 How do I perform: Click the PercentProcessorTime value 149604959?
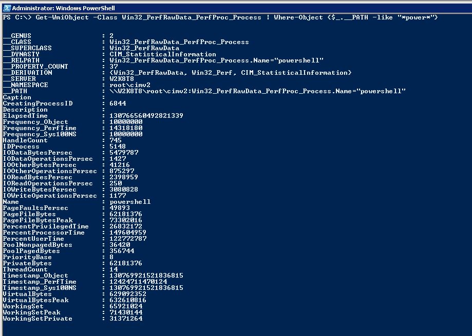point(128,233)
